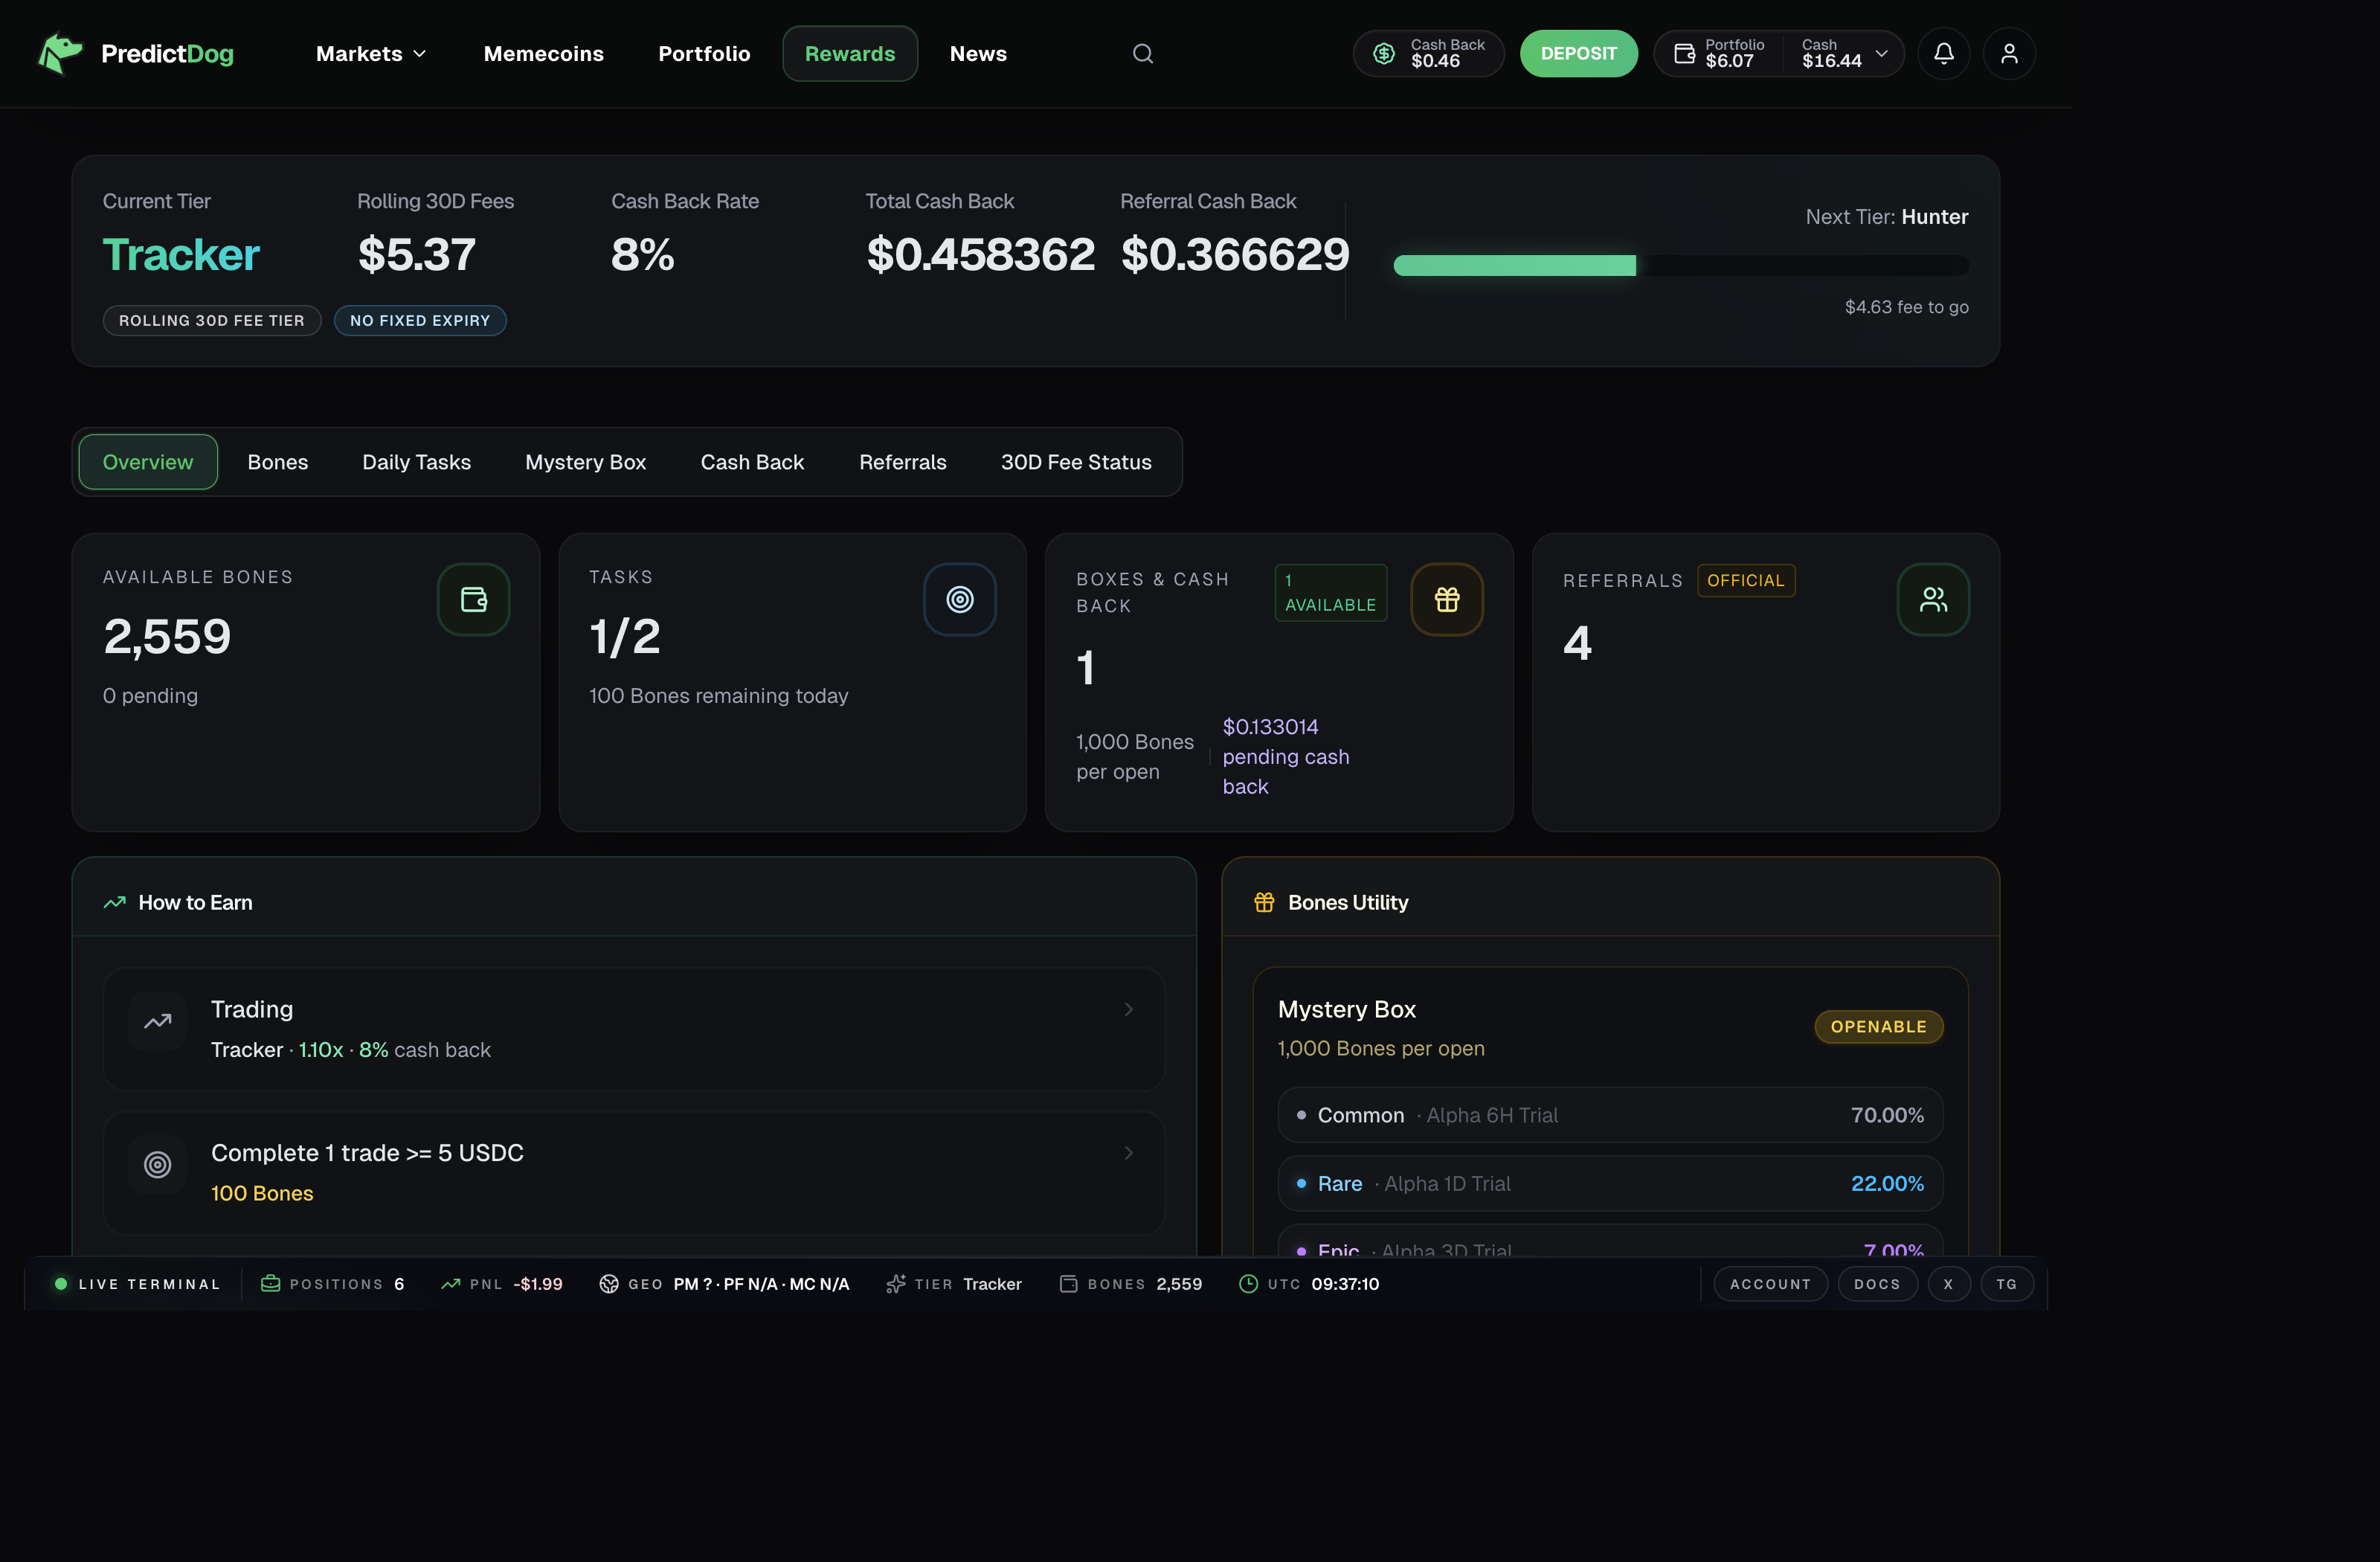Screen dimensions: 2380x1562
Task: Click the How to Earn trend icon
Action: [x=115, y=902]
